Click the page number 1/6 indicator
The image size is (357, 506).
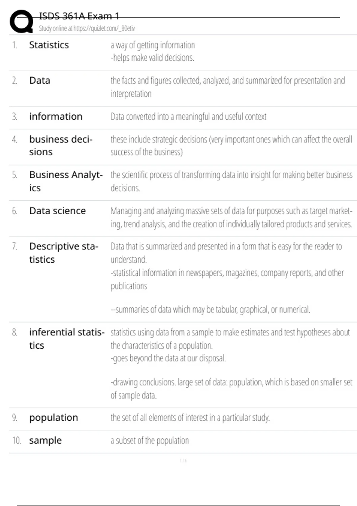tap(184, 460)
